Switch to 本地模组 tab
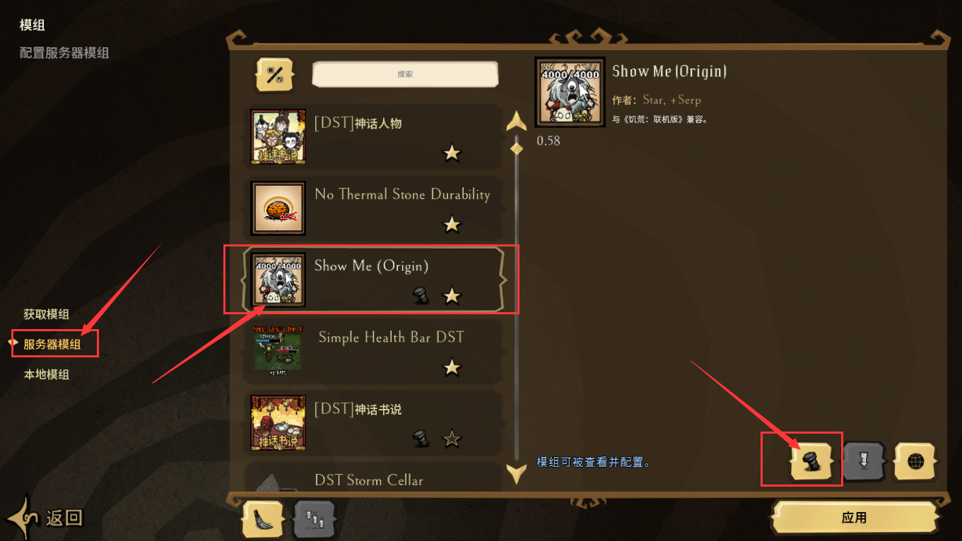The width and height of the screenshot is (962, 541). point(47,374)
